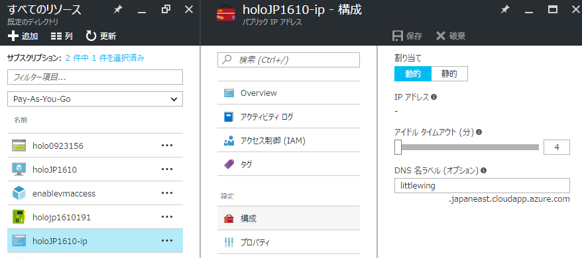Click the search magnifier icon
Image resolution: width=582 pixels, height=258 pixels.
[x=227, y=60]
